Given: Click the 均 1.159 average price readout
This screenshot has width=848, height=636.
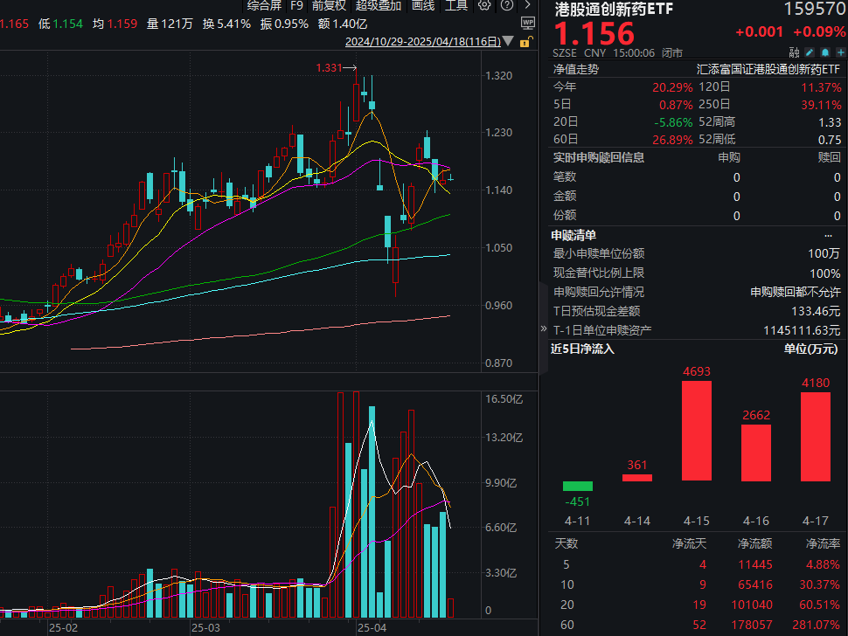Looking at the screenshot, I should [x=115, y=24].
